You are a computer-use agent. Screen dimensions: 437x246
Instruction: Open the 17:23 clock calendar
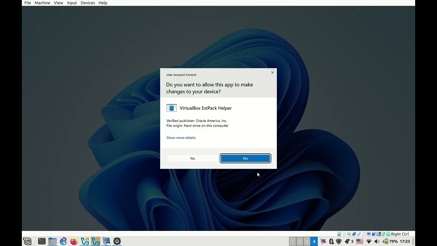405,241
